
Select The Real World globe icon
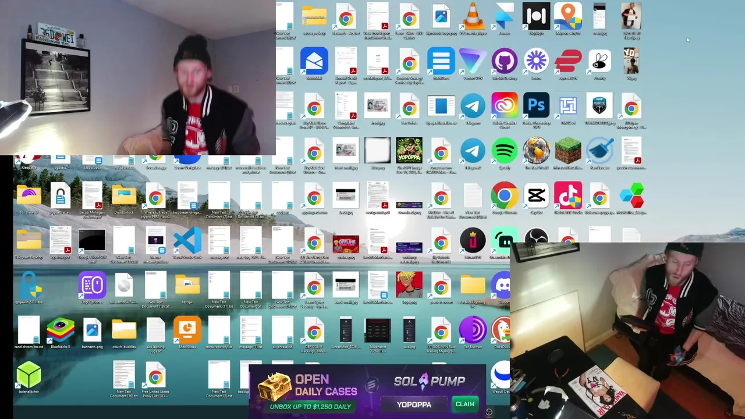536,151
